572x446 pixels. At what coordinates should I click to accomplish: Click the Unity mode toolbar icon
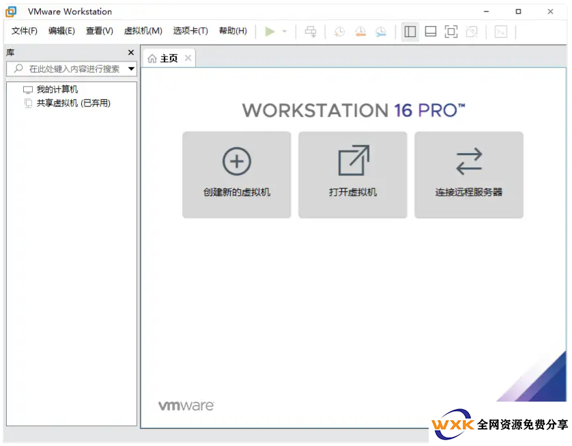coord(472,31)
